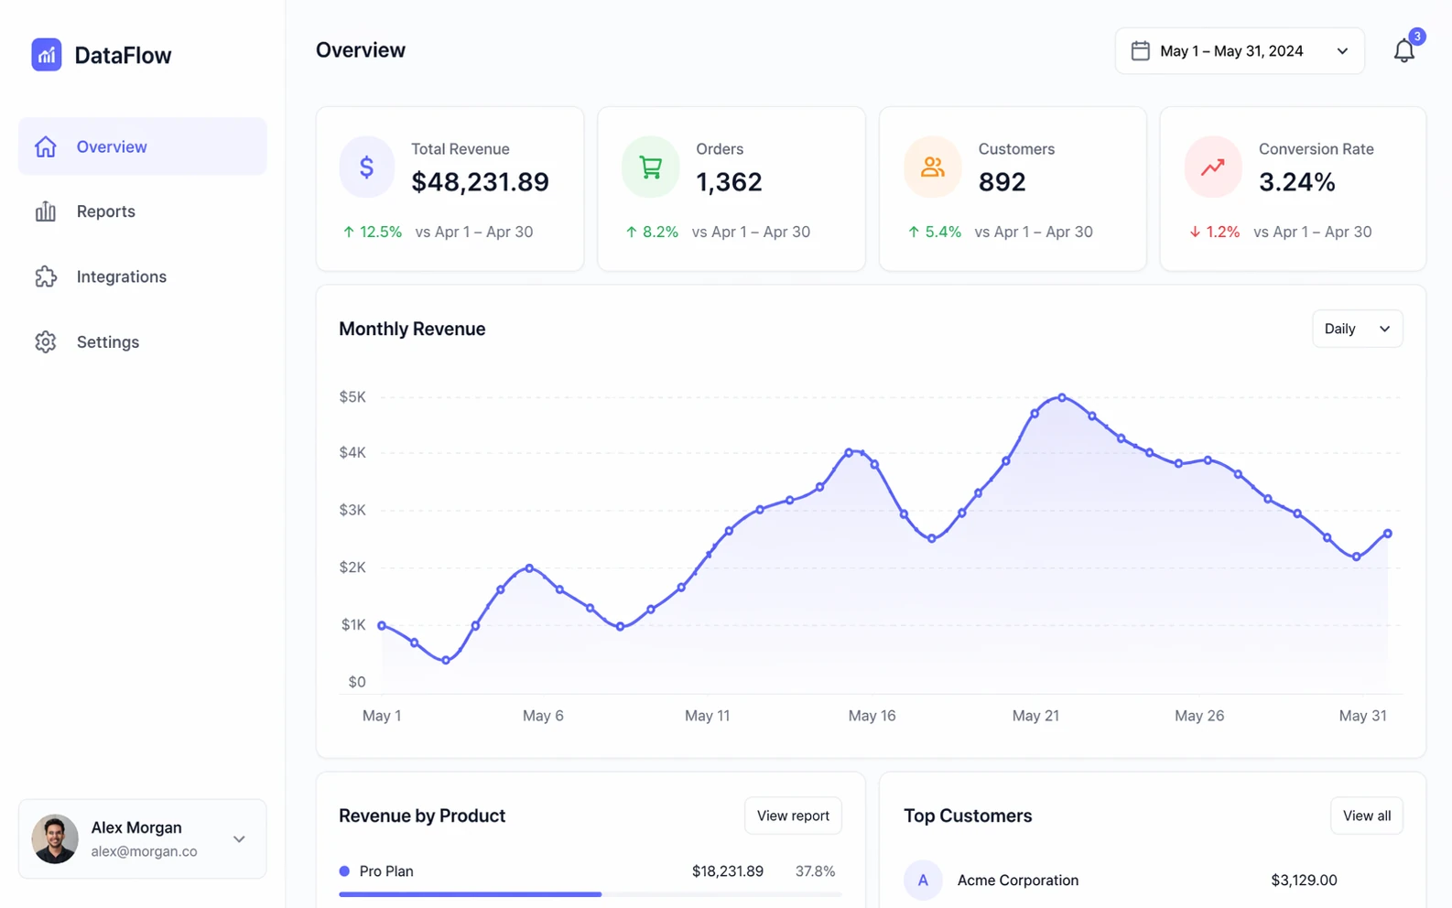Click the Integrations puzzle piece icon
This screenshot has height=908, width=1452.
(x=46, y=276)
